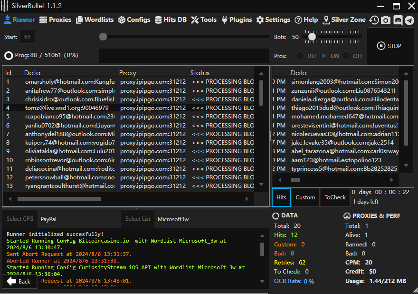The image size is (418, 294).
Task: Open the run history clock icon
Action: (374, 20)
